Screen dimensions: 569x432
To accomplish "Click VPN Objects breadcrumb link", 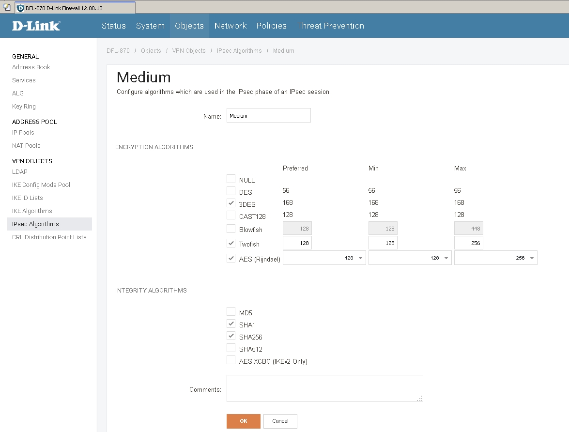I will point(189,51).
